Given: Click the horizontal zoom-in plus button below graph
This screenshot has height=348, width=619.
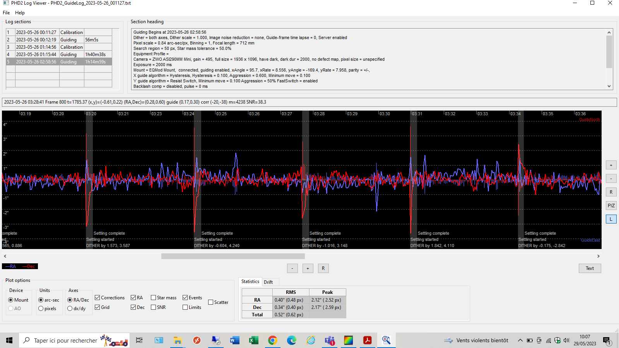Looking at the screenshot, I should tap(308, 268).
